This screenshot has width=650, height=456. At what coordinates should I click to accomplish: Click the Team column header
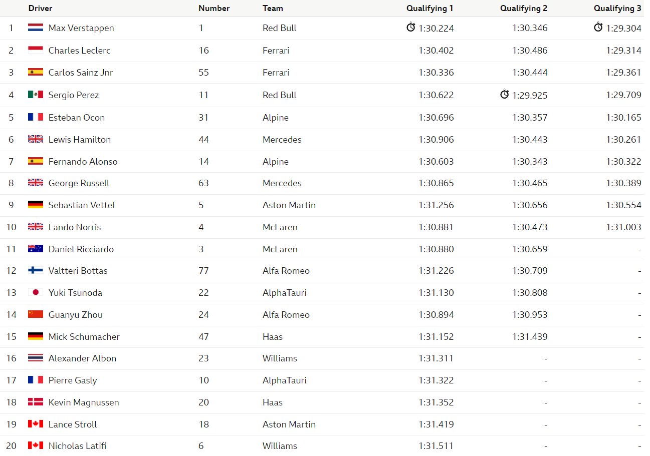coord(273,8)
